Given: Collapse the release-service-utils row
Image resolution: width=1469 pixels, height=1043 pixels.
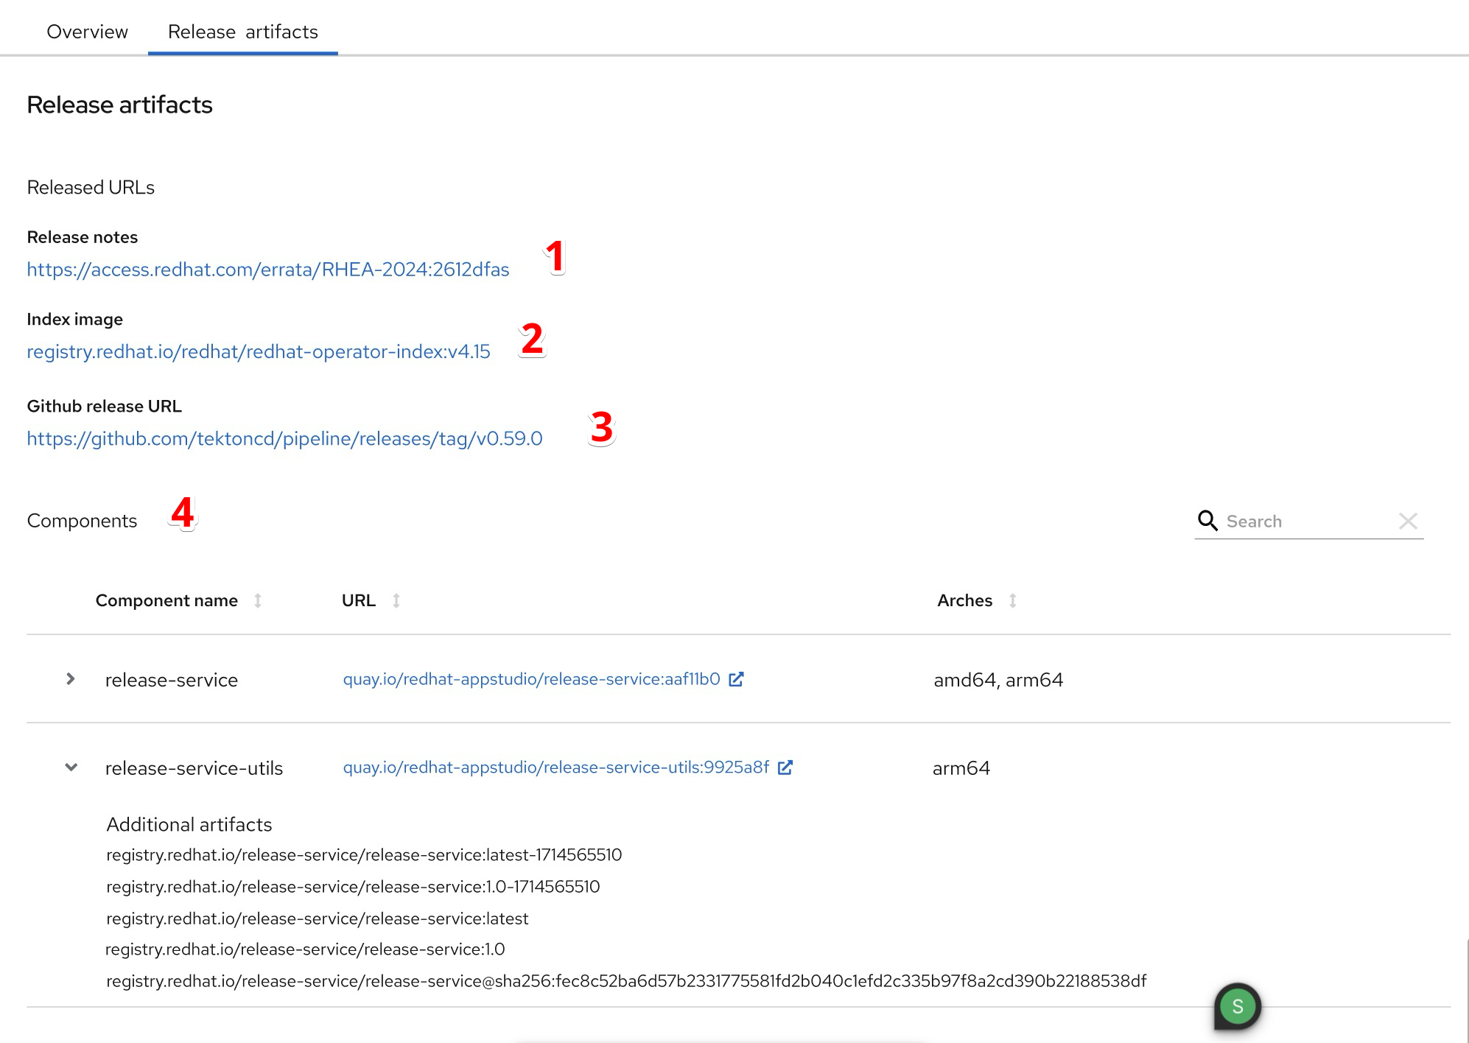Looking at the screenshot, I should coord(71,768).
